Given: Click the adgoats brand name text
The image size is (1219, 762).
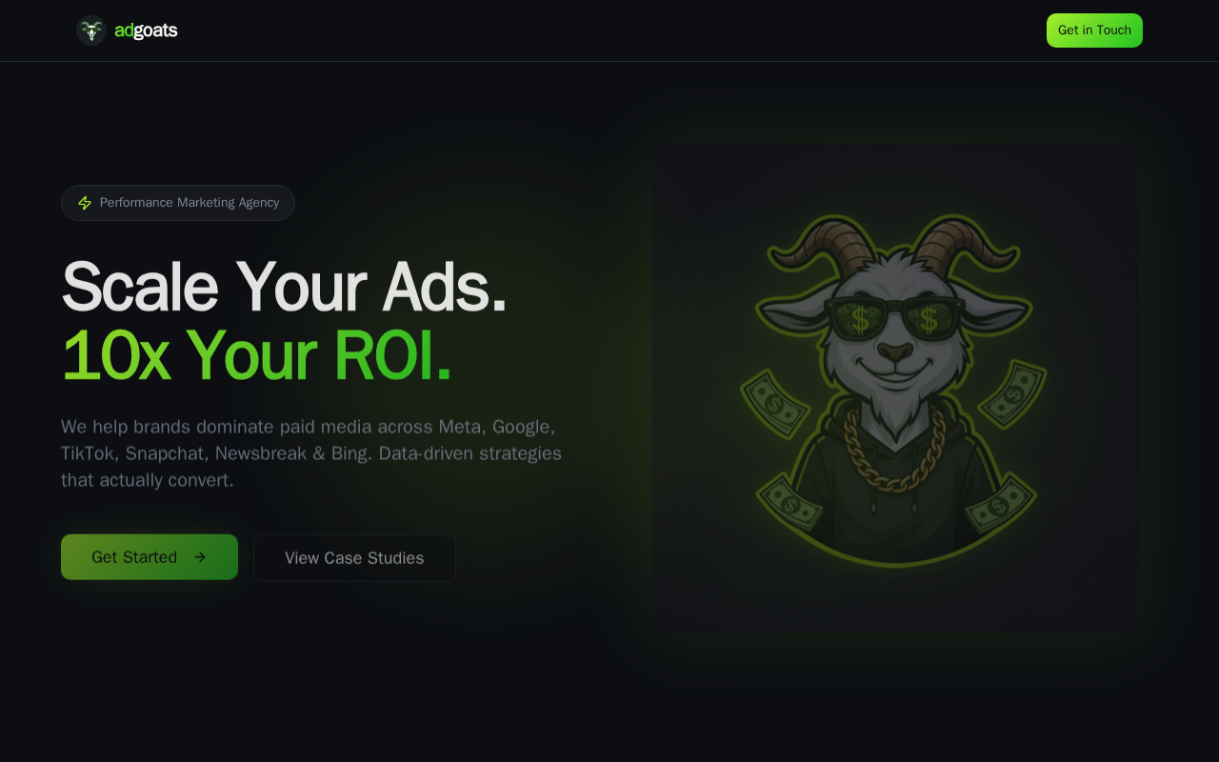Looking at the screenshot, I should pos(146,30).
